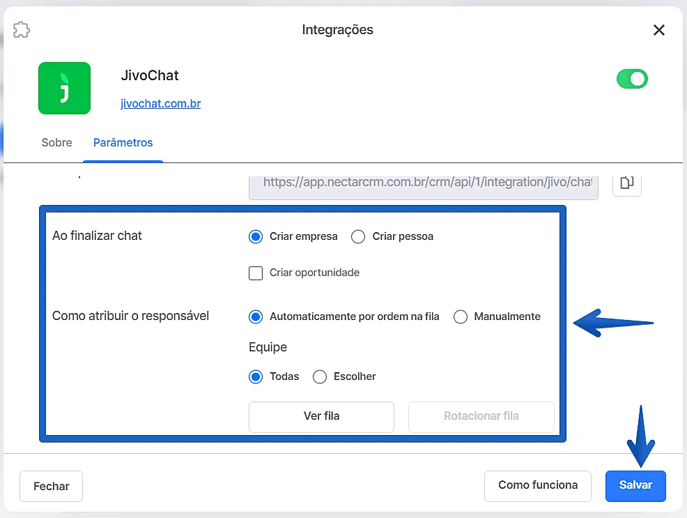687x518 pixels.
Task: Click the green JivoChat logo
Action: point(64,88)
